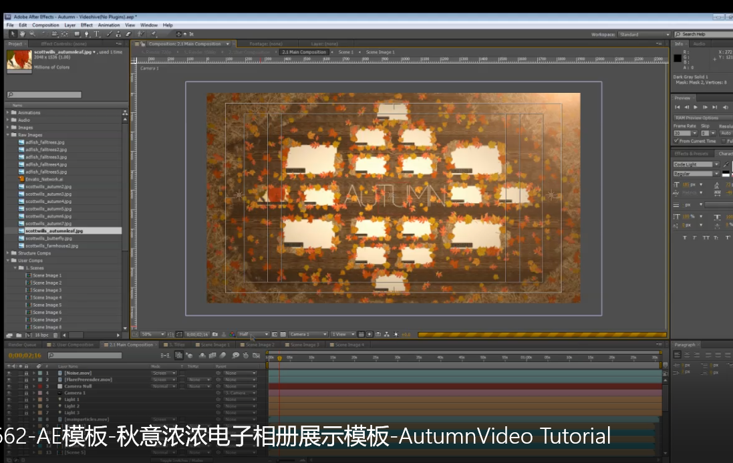
Task: Click the reset exposure aperture icon
Action: click(396, 335)
